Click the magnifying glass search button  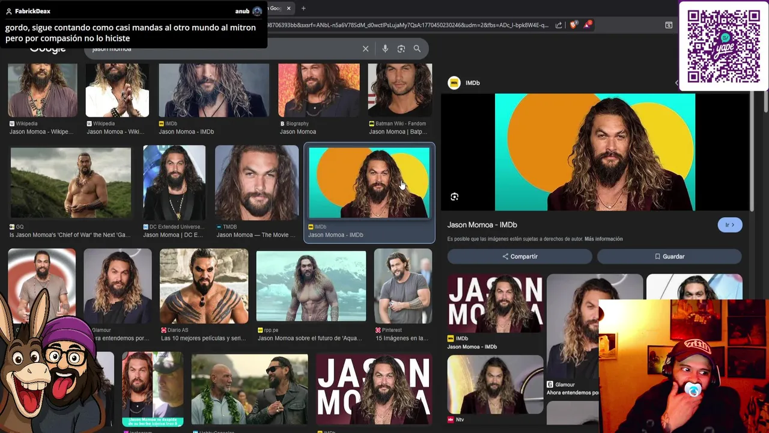(417, 49)
